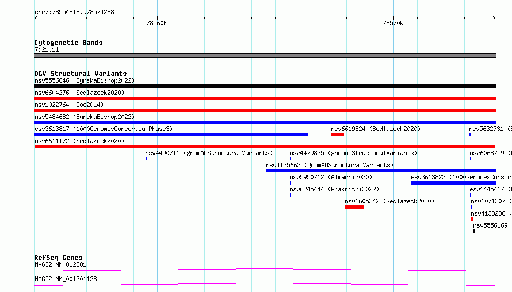Select nsv4135662 (gnomADStructuralVariants) label
The image size is (512, 292).
pyautogui.click(x=330, y=165)
